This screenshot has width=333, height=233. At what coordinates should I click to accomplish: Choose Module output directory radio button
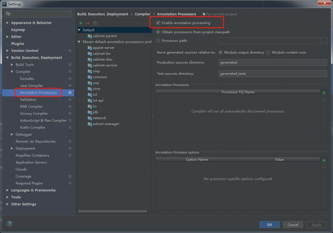coord(221,52)
